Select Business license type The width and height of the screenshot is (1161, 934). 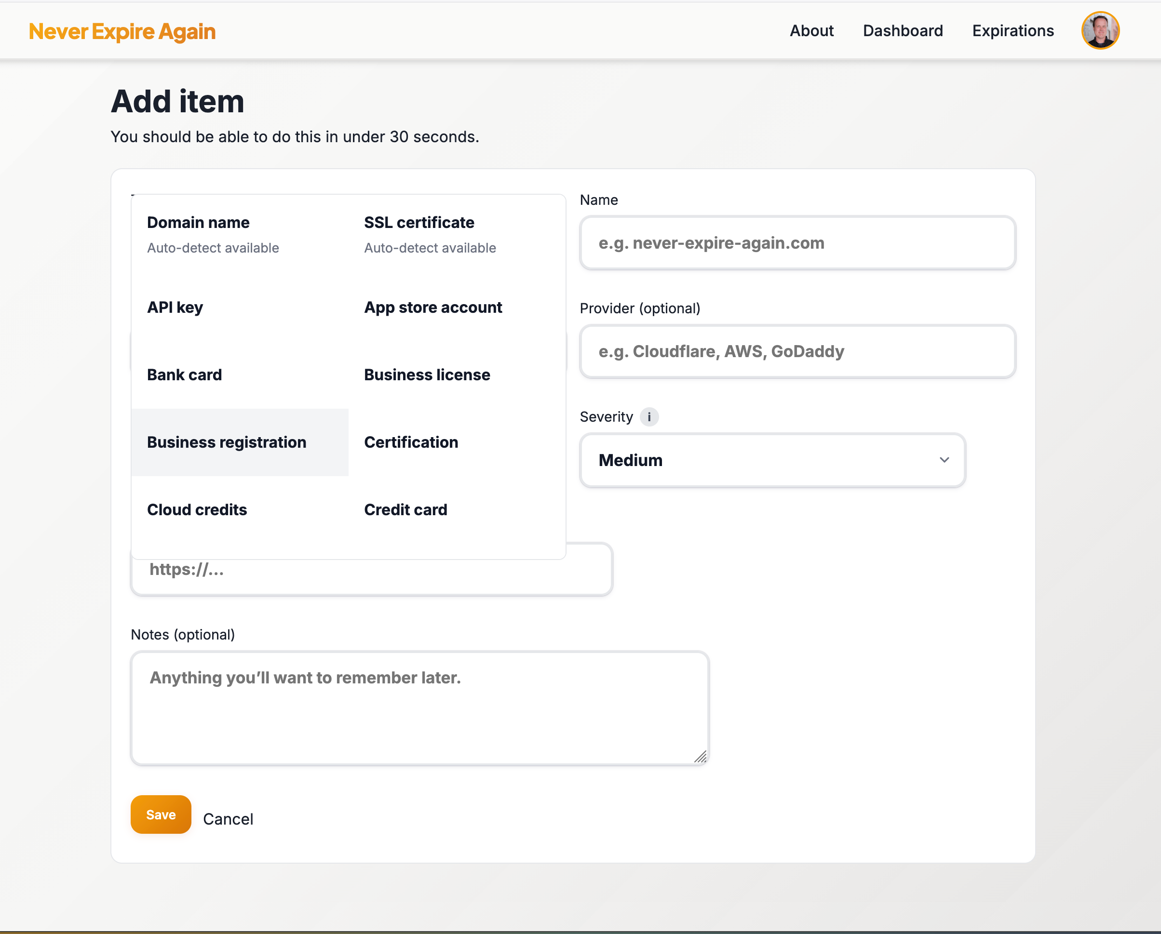(x=427, y=374)
